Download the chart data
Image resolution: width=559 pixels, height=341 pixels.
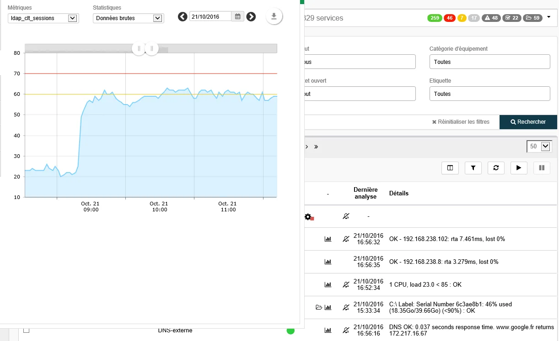tap(274, 16)
